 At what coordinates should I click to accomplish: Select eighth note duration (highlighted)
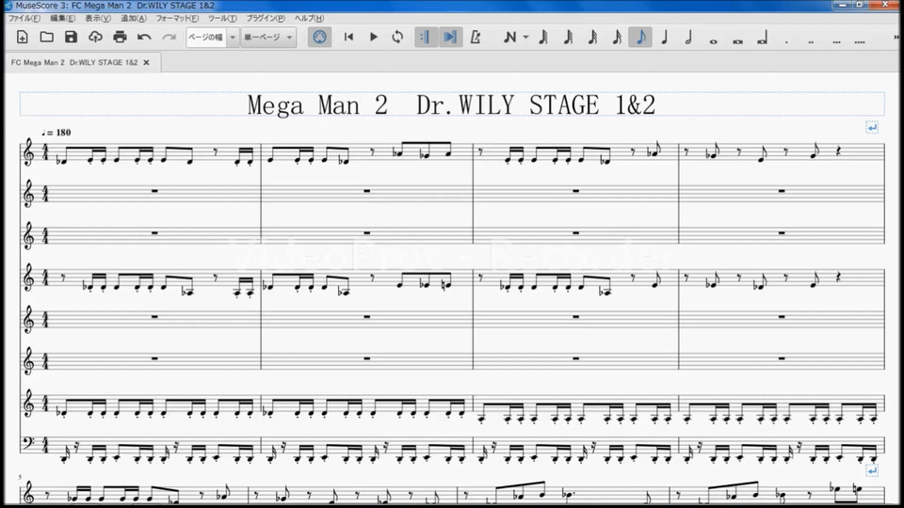(640, 38)
